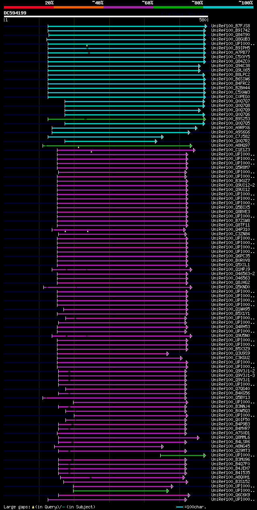Select label UniRef100_Q8MML6
257x510 pixels.
point(230,437)
